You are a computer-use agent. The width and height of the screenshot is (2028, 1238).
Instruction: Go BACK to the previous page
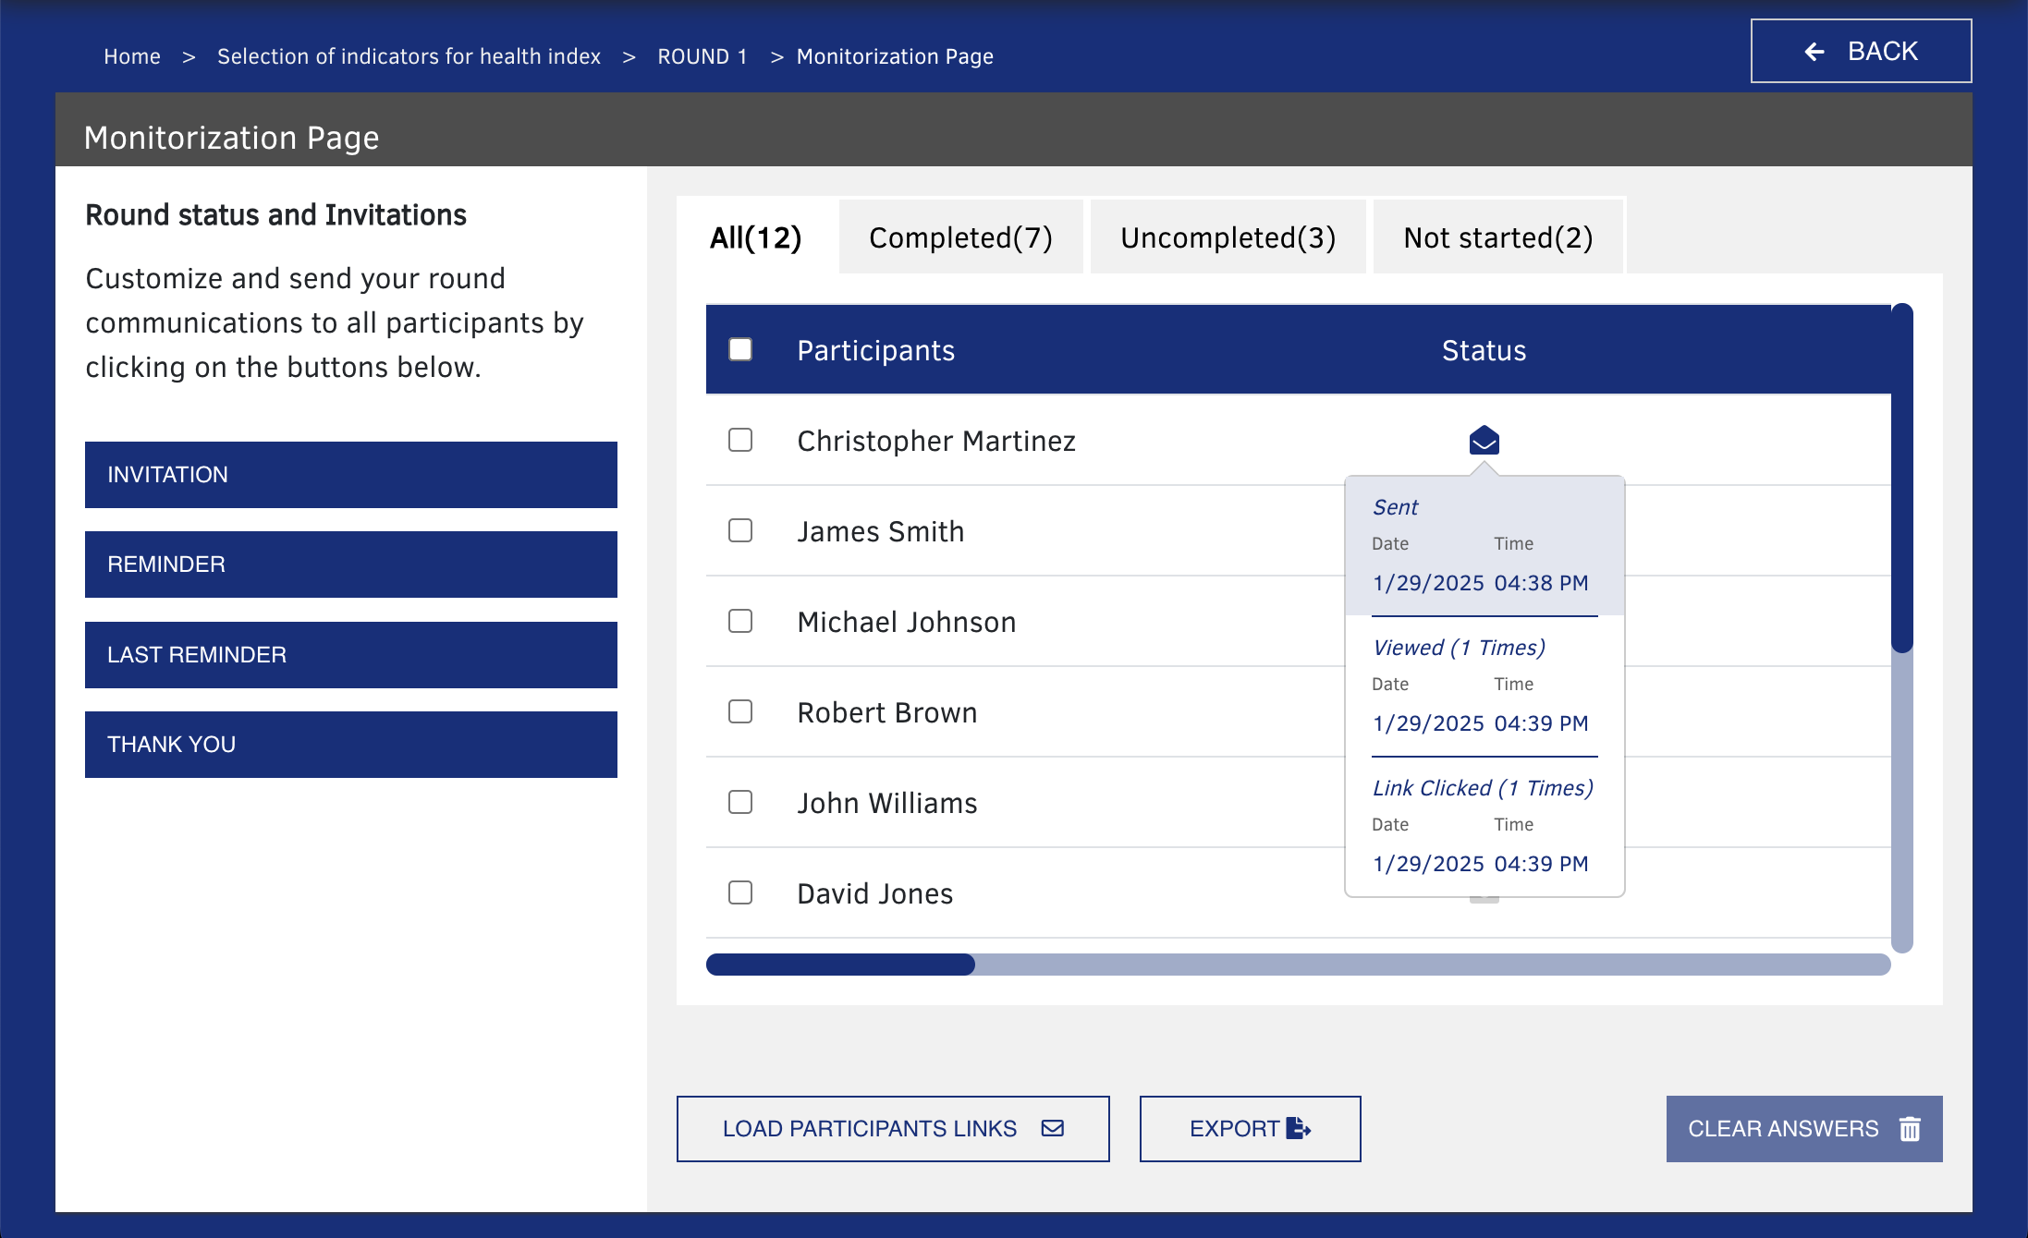(x=1861, y=51)
